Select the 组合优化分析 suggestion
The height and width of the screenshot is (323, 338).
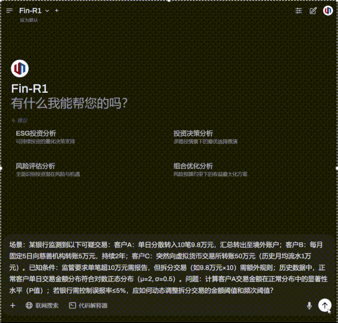193,166
